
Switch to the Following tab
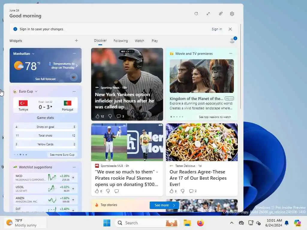(x=121, y=41)
